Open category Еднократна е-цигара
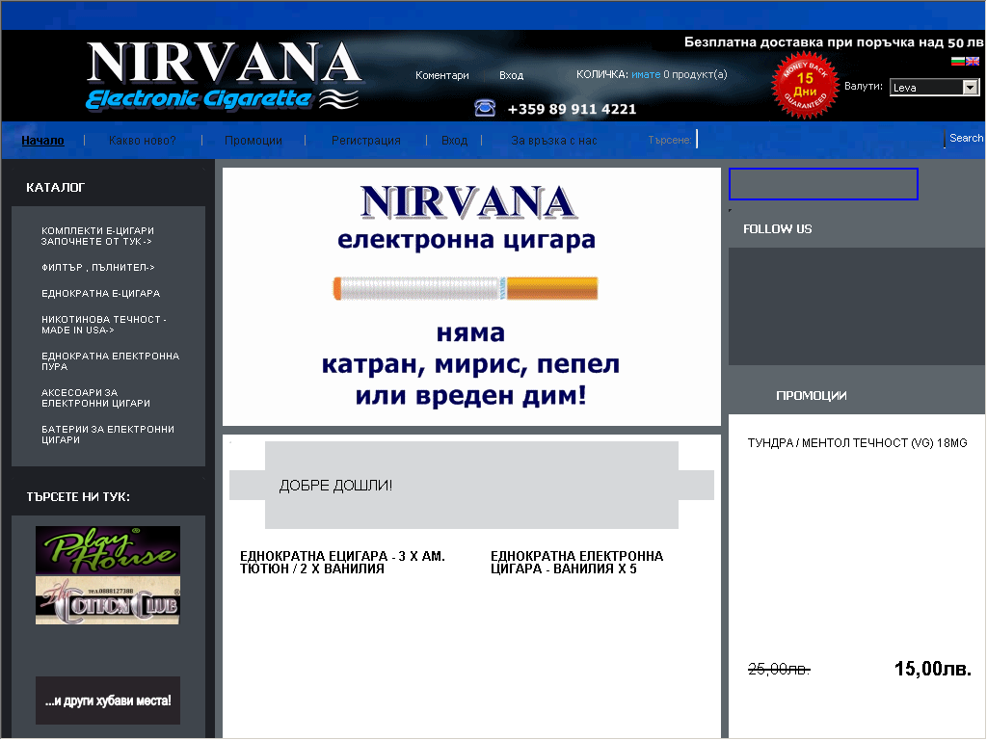 (100, 294)
